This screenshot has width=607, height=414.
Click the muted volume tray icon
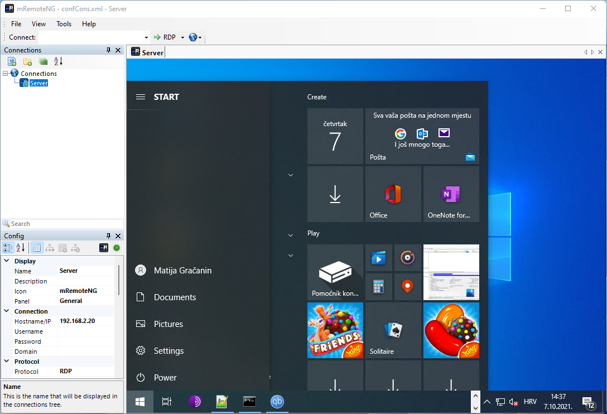point(513,402)
